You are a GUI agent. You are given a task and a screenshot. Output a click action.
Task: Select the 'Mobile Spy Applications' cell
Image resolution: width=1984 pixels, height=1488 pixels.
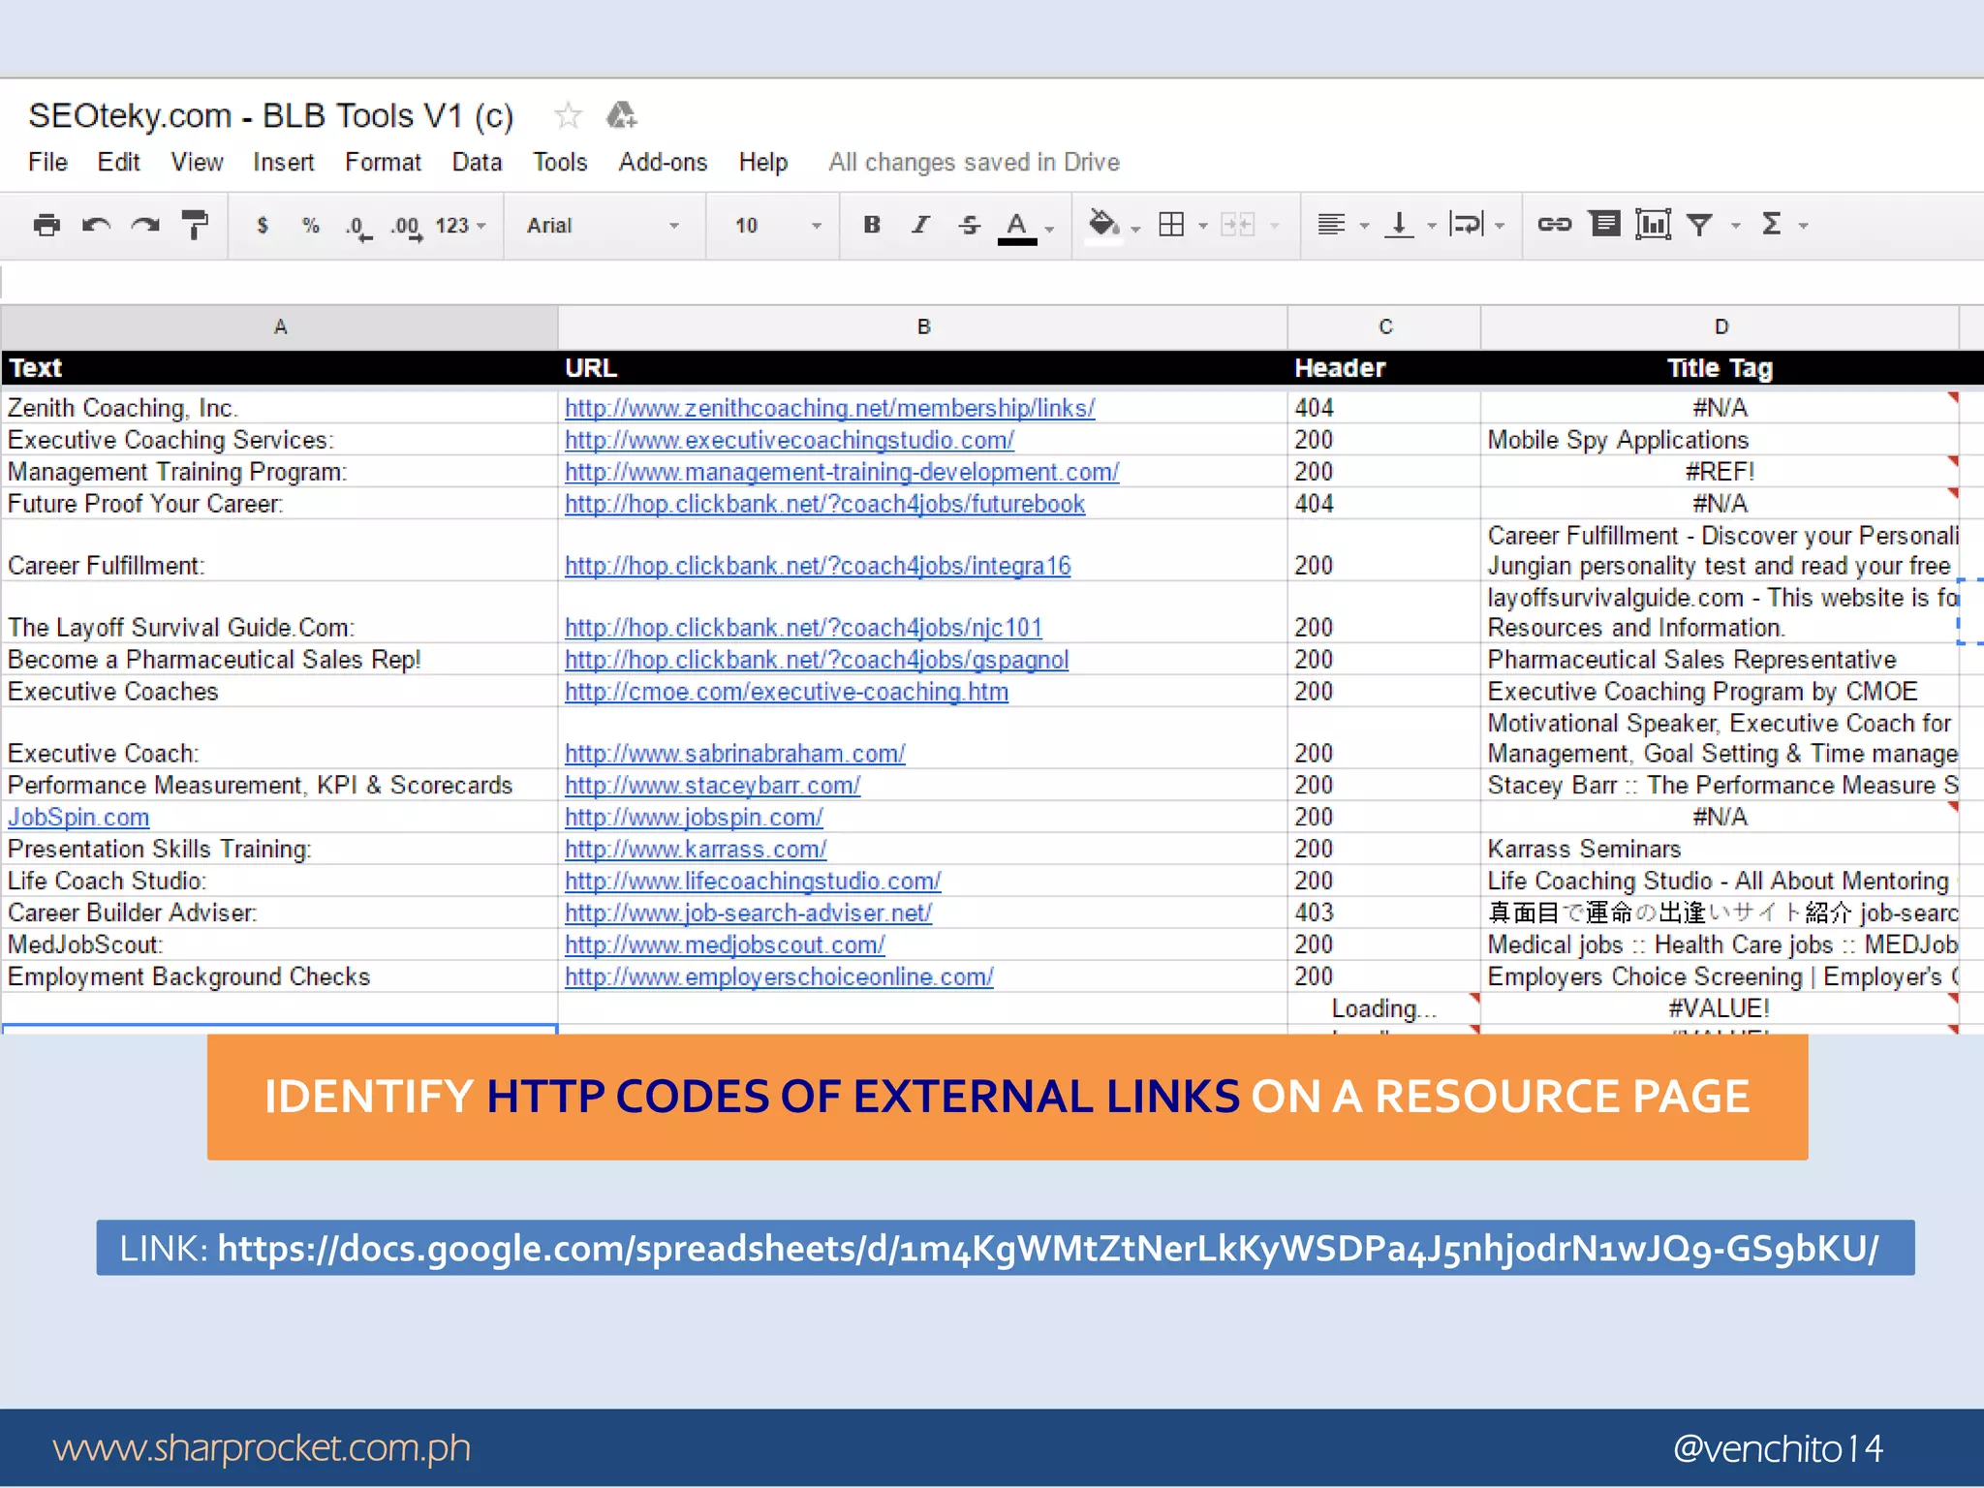tap(1720, 440)
